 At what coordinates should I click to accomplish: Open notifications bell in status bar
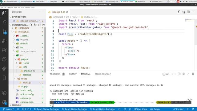tap(193, 109)
